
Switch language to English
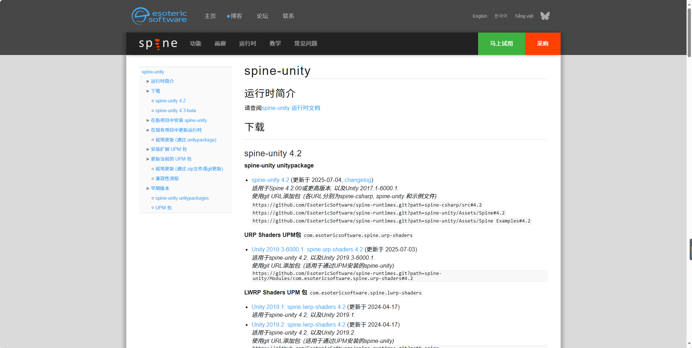tap(480, 16)
